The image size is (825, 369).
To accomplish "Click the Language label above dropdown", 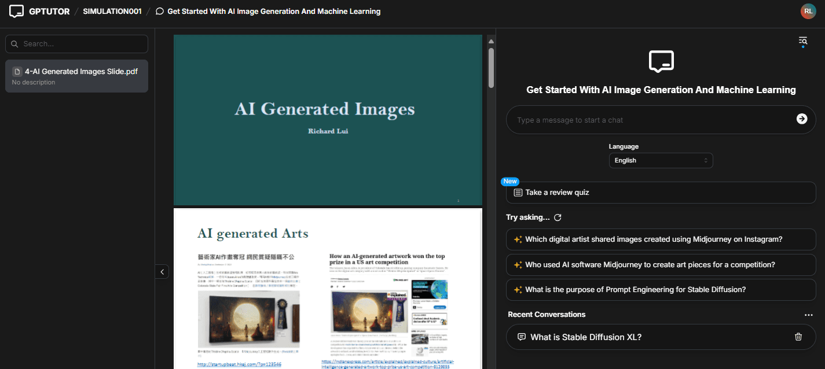I will [x=624, y=147].
